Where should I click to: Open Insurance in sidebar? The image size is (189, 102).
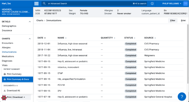click(7, 31)
